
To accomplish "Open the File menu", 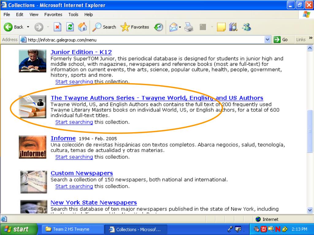I will [x=7, y=15].
